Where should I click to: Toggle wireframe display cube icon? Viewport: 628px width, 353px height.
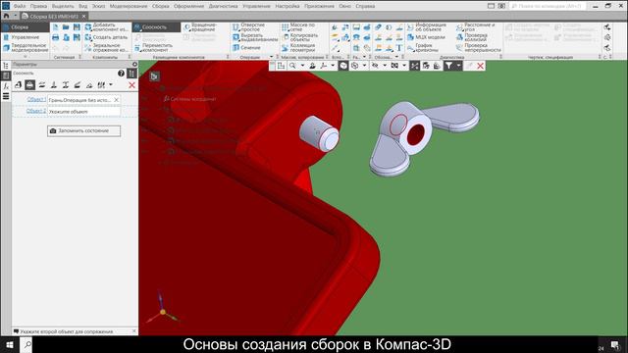pyautogui.click(x=354, y=66)
